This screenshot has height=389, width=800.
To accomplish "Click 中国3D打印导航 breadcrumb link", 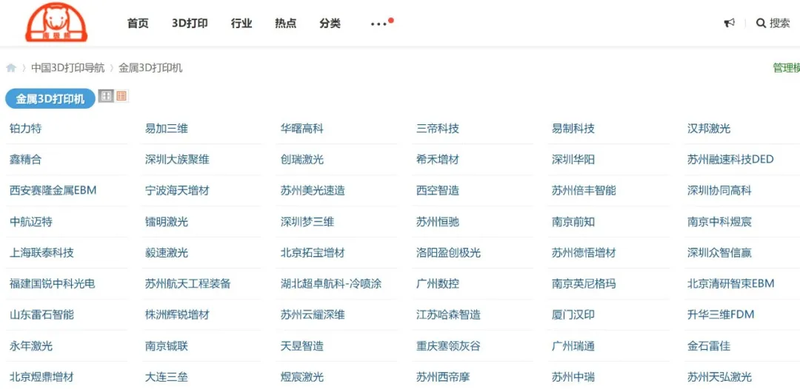I will pos(67,68).
